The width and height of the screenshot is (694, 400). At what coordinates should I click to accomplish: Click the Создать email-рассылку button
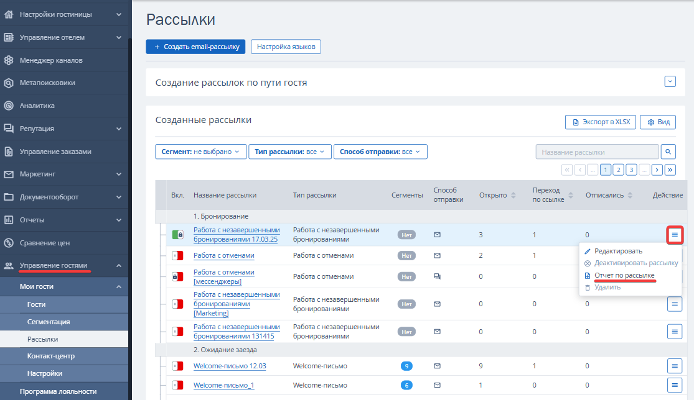[x=195, y=47]
